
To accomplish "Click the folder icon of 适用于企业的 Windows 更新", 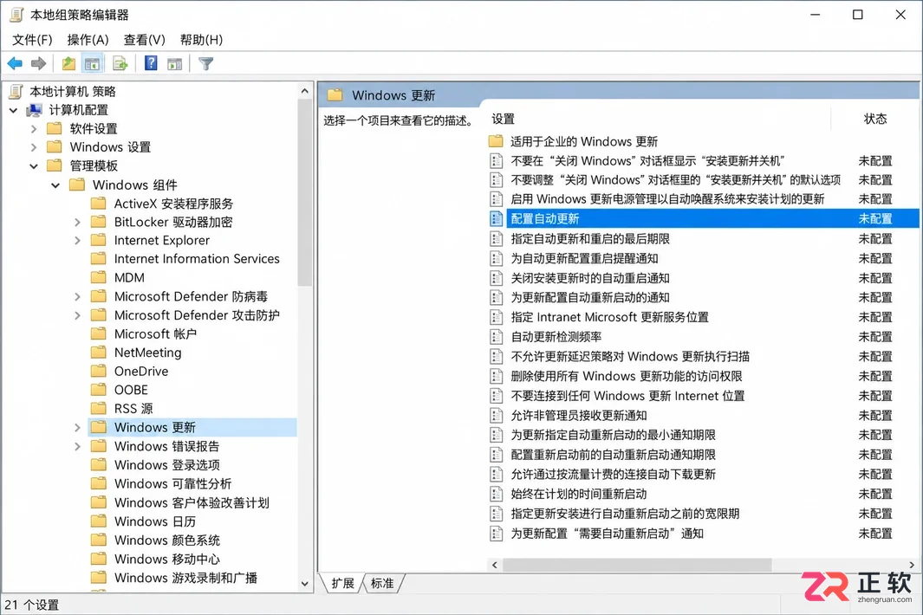I will pos(496,141).
